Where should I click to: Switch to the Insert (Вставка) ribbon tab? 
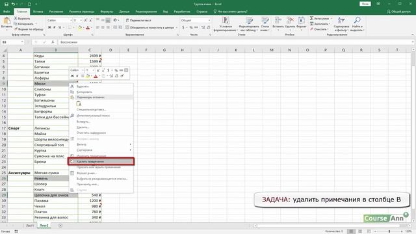(x=38, y=12)
